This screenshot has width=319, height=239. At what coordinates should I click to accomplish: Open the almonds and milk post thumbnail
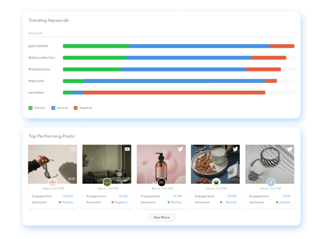point(215,163)
